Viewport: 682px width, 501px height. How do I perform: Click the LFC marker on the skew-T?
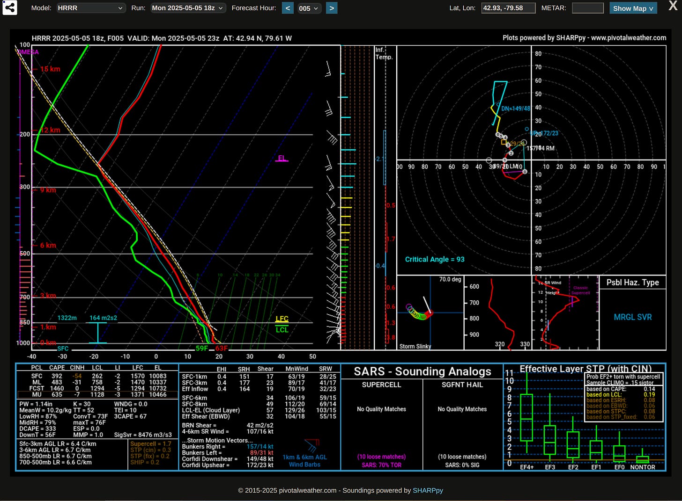282,319
